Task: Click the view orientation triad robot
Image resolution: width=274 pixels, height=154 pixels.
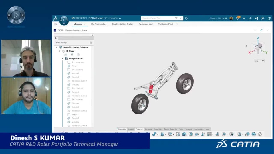Action: point(258,47)
